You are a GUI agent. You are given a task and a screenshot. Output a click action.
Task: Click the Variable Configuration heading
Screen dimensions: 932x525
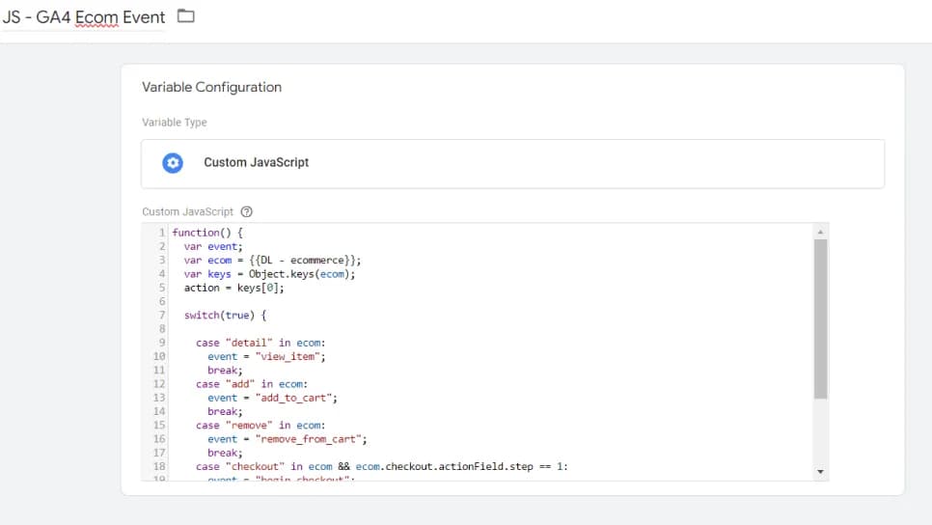[x=211, y=88]
